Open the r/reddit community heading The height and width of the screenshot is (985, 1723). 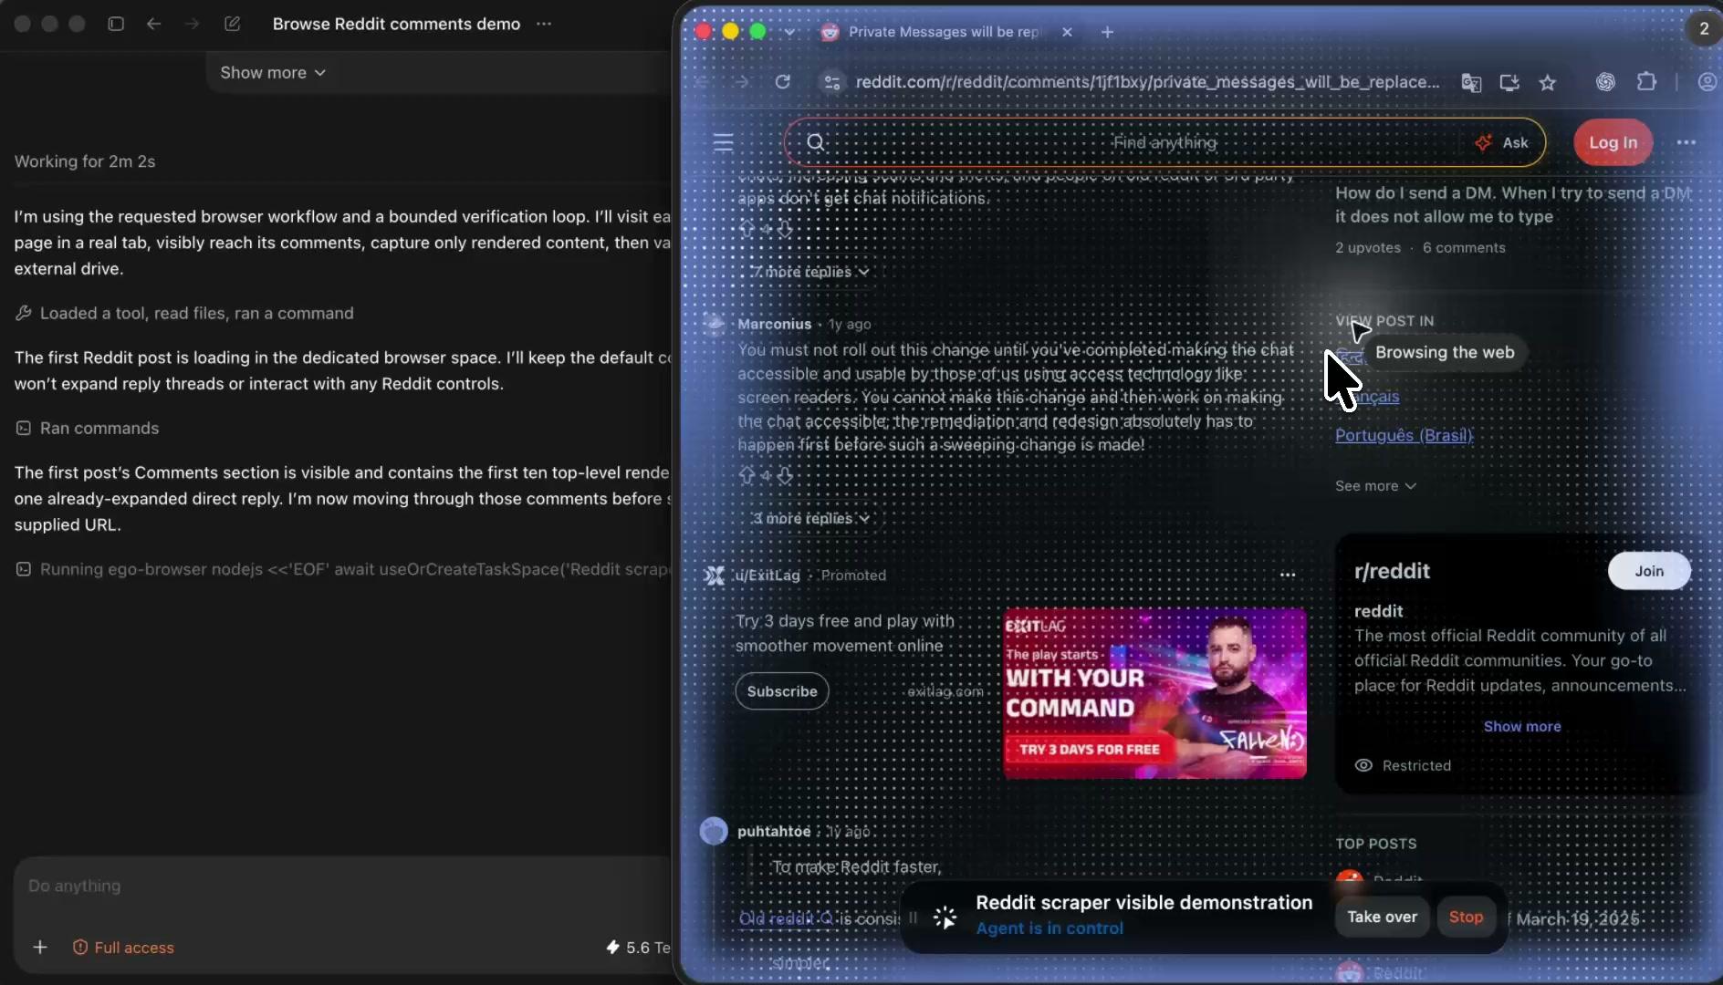1392,571
